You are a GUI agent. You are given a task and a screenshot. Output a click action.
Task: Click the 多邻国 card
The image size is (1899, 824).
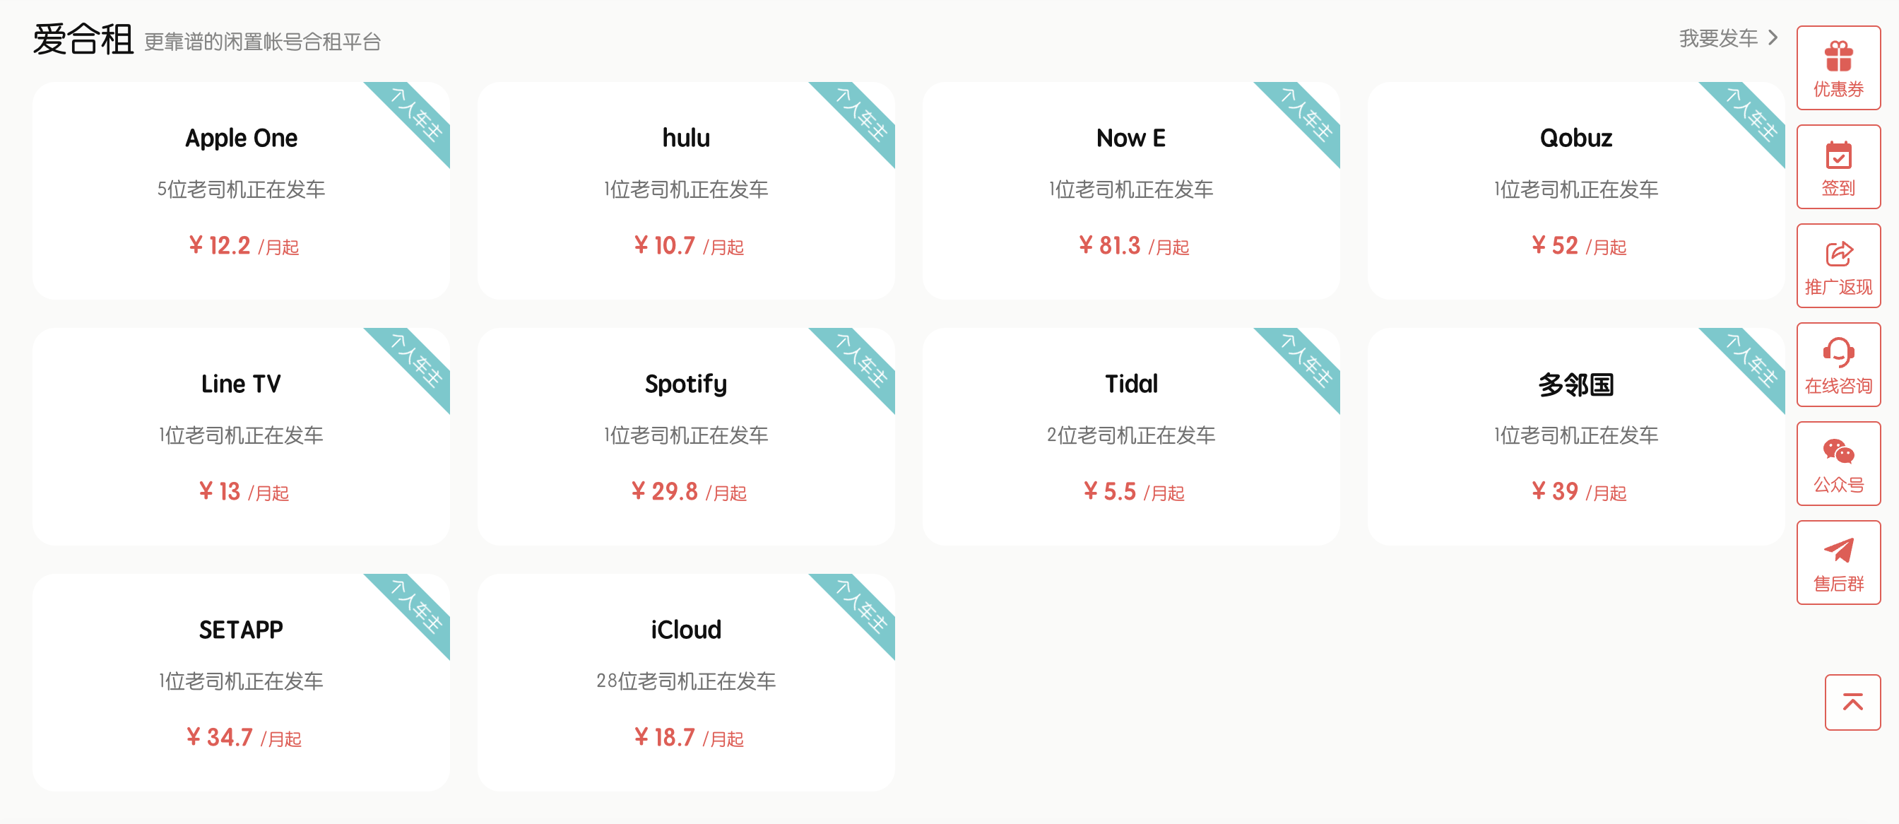click(1575, 436)
